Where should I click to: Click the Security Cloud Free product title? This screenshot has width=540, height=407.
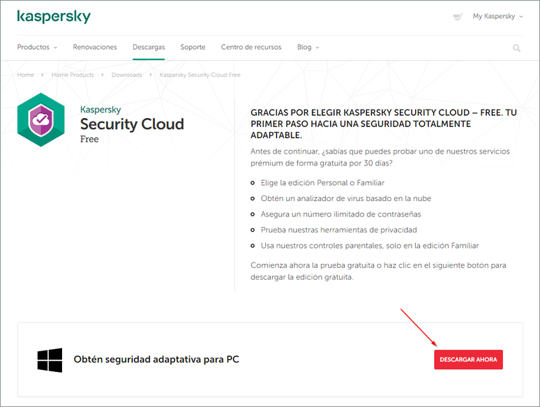(x=132, y=124)
